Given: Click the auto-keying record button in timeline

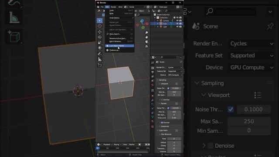Looking at the screenshot, I should click(x=139, y=144).
